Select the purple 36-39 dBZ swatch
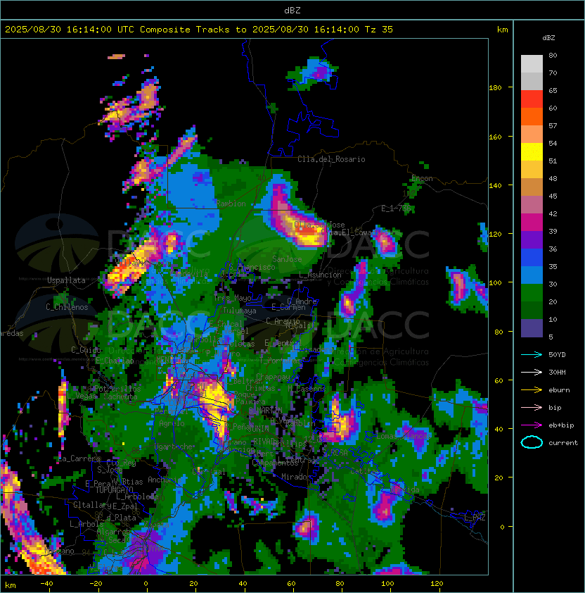Screen dimensions: 585x593 click(532, 239)
